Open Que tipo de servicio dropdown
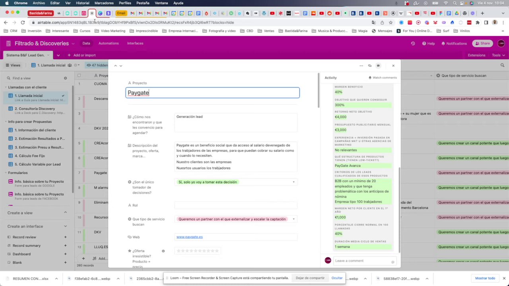Image resolution: width=509 pixels, height=286 pixels. (236, 219)
